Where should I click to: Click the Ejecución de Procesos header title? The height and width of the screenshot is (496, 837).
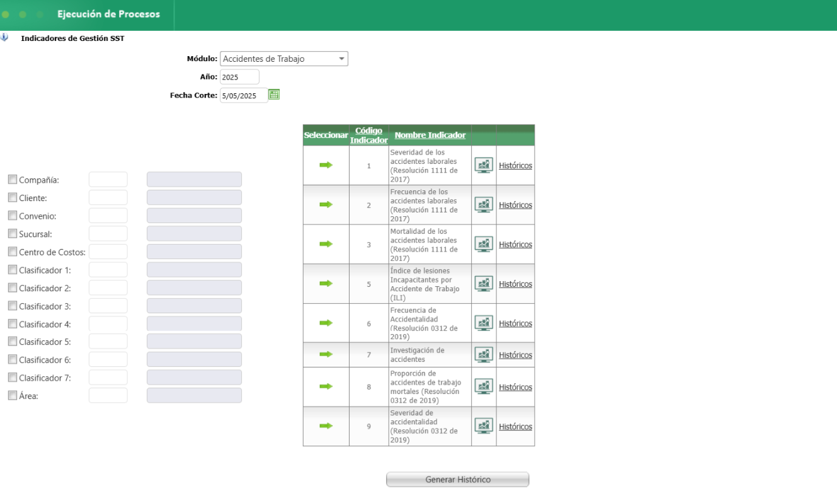108,14
